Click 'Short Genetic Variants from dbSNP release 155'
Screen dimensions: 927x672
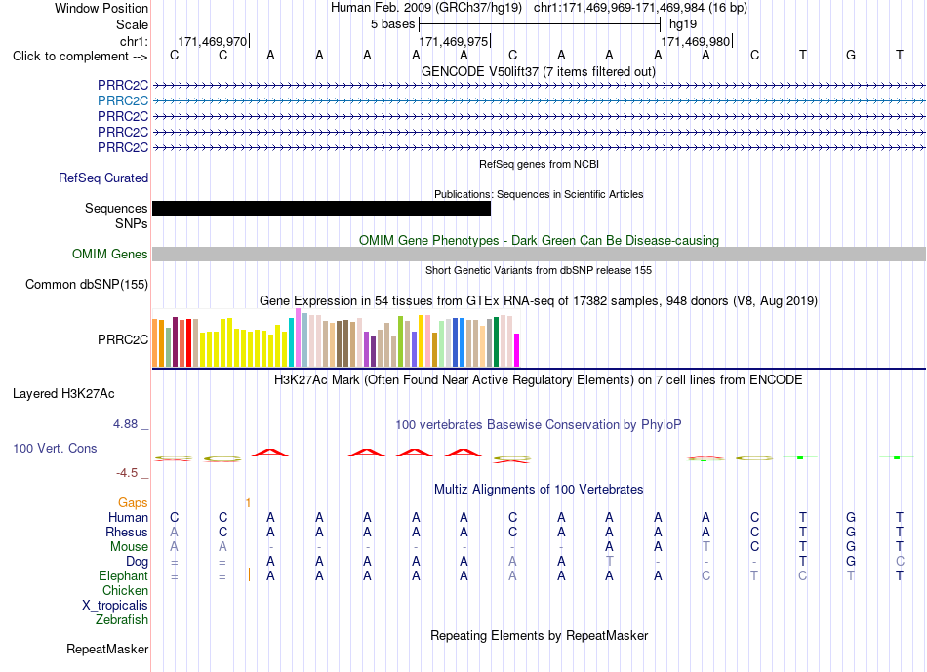tap(539, 271)
